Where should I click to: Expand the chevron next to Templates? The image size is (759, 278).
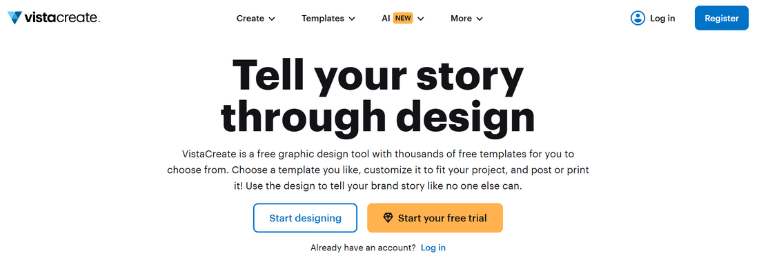coord(352,19)
